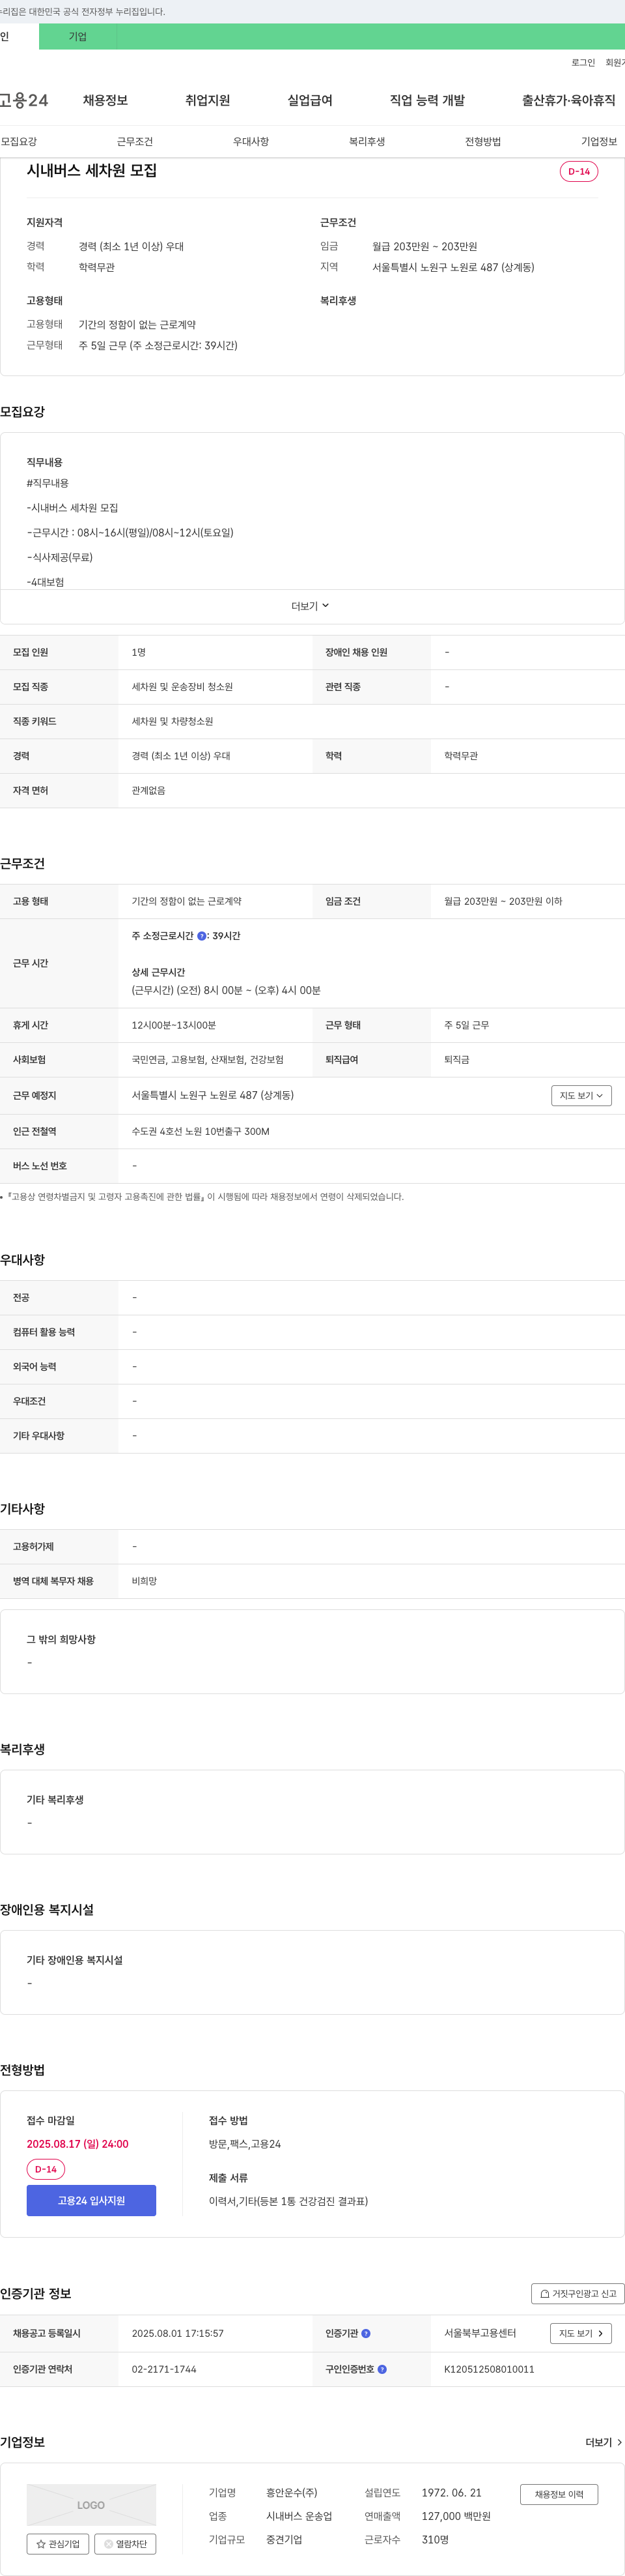Screen dimensions: 625x2576
Task: Click the 주 소정근로시간 help icon
Action: pyautogui.click(x=202, y=936)
